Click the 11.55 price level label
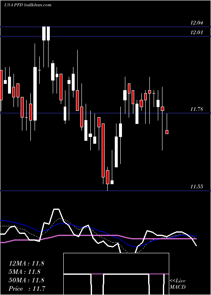This screenshot has width=211, height=295. [197, 187]
